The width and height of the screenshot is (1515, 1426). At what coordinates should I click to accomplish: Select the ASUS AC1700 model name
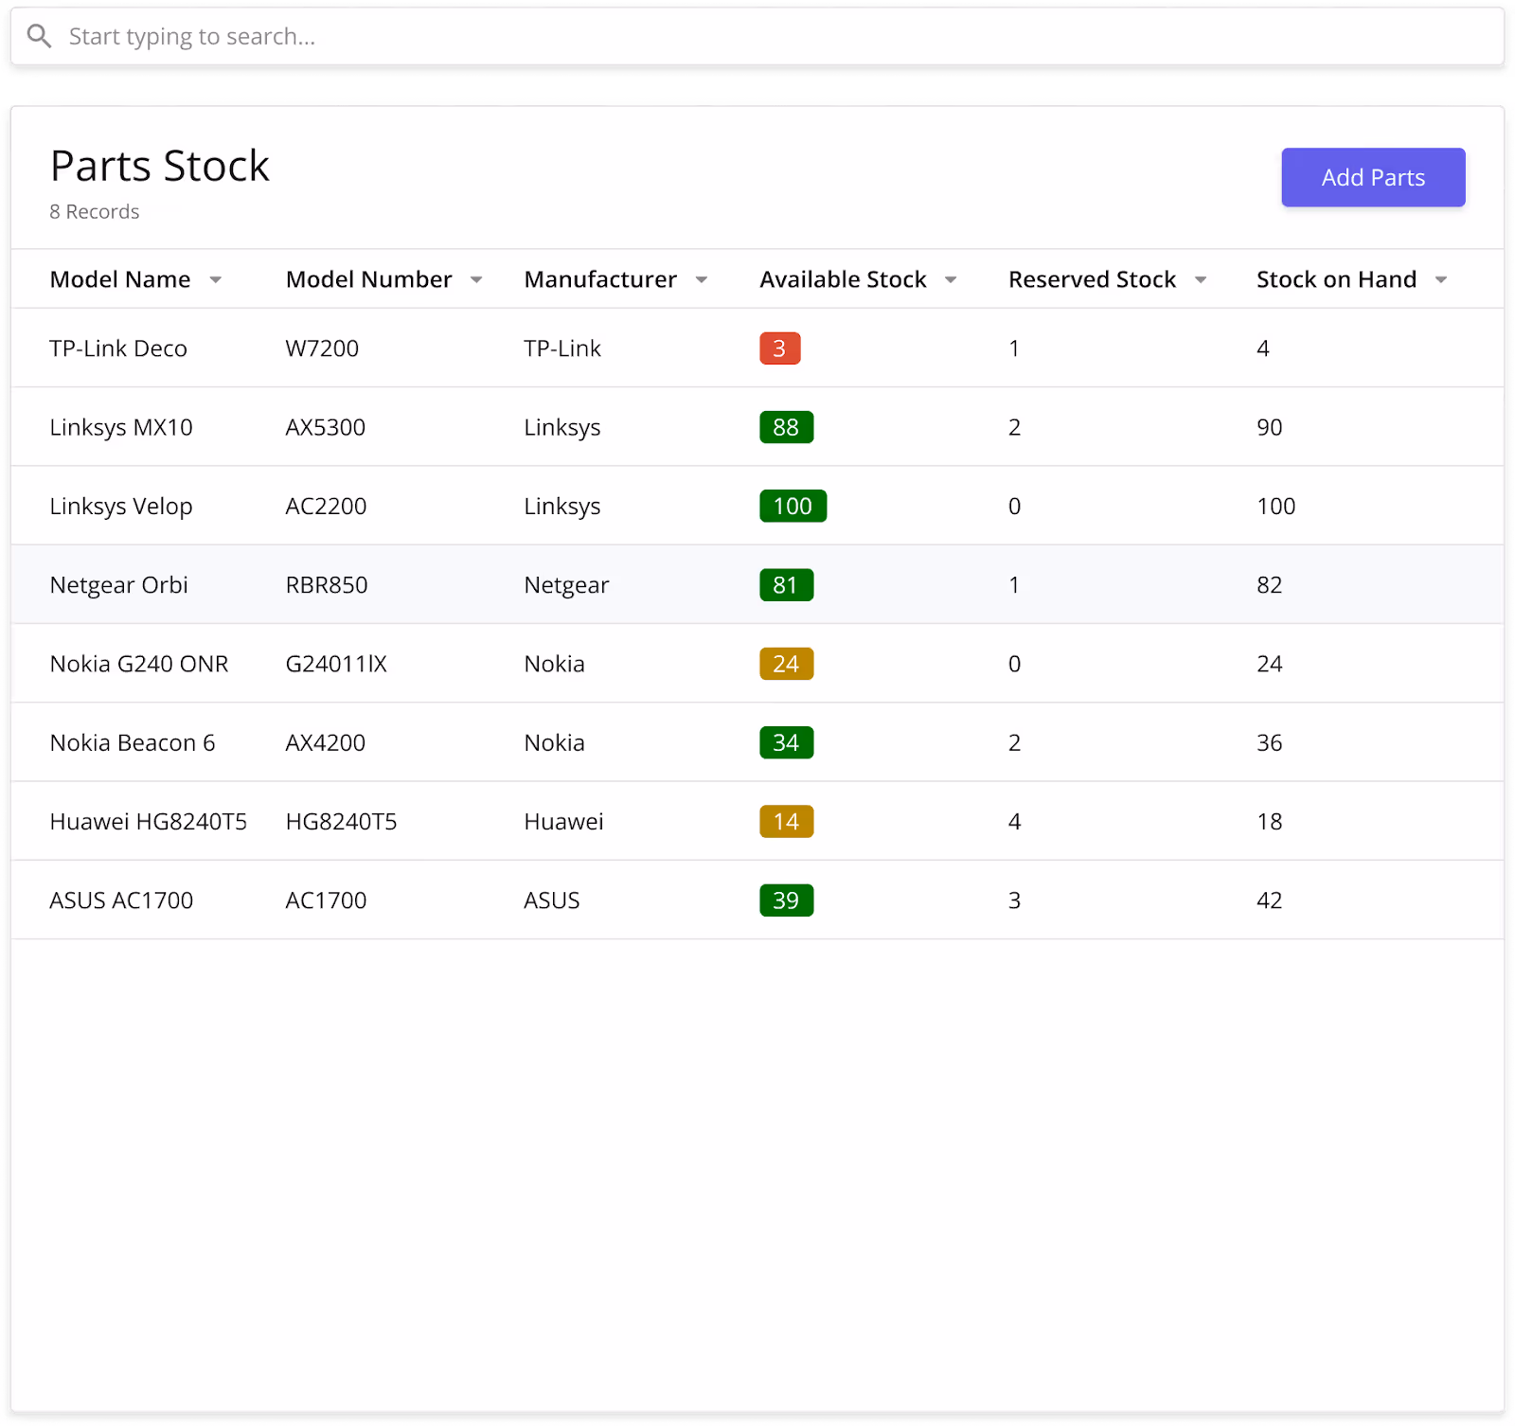coord(121,900)
